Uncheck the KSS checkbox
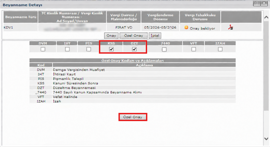The height and width of the screenshot is (147, 270). (x=111, y=49)
